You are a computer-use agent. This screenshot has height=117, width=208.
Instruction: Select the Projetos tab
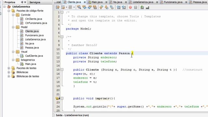click(x=10, y=2)
